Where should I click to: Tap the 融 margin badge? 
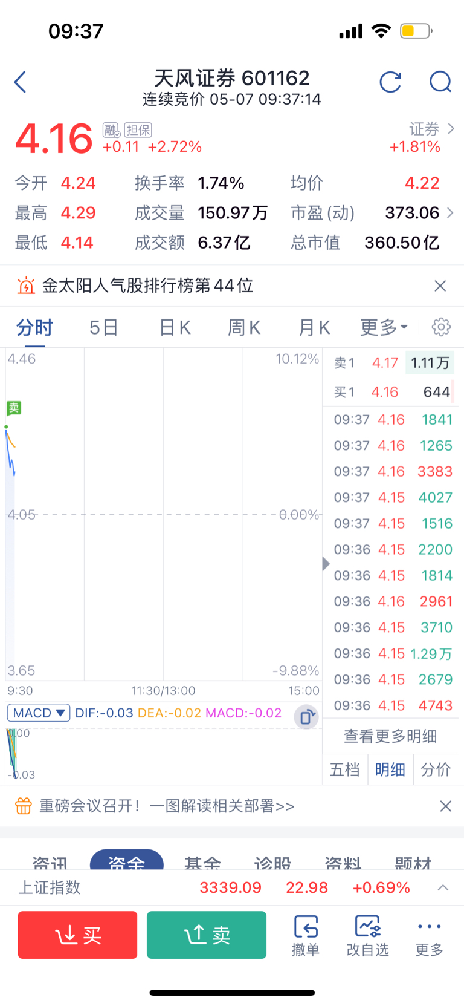(112, 129)
